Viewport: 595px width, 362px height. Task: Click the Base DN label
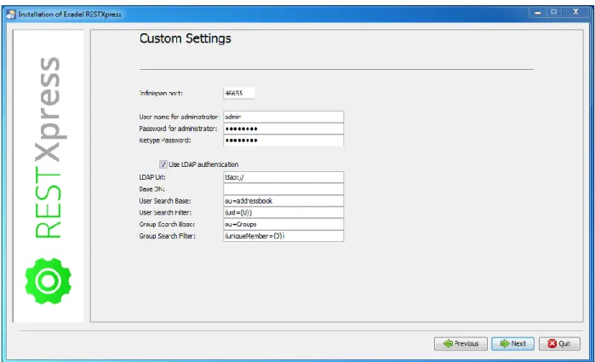pyautogui.click(x=152, y=189)
